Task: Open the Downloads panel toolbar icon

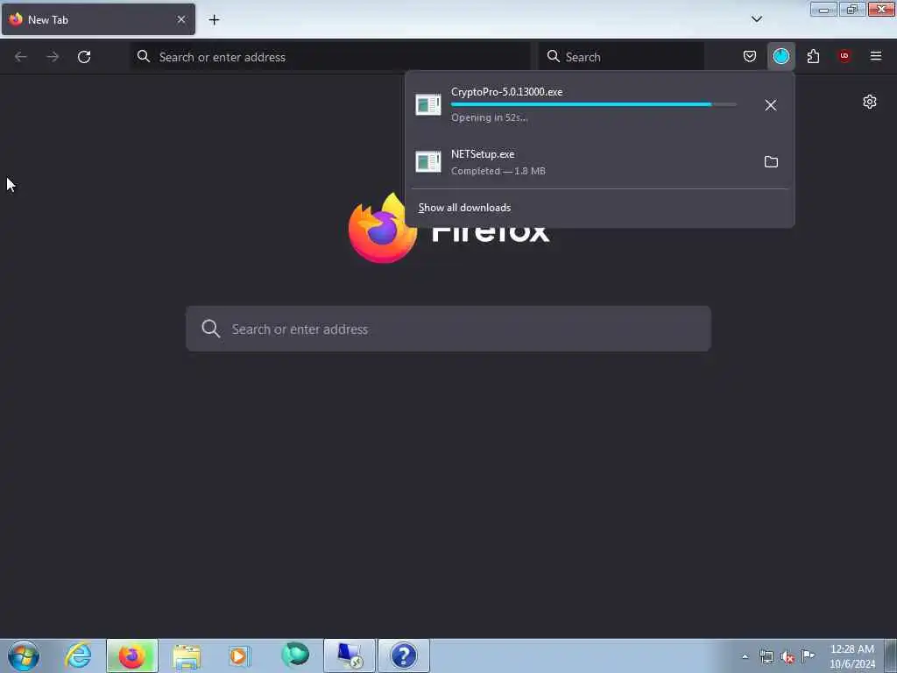Action: [x=780, y=56]
